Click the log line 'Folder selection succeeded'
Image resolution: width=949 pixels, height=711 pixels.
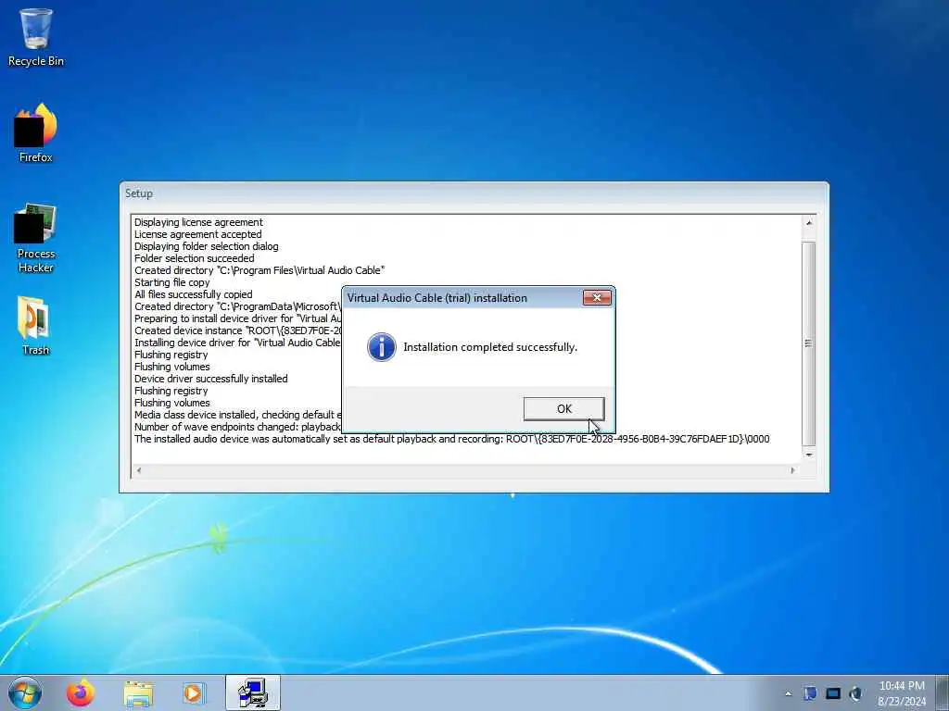point(195,258)
